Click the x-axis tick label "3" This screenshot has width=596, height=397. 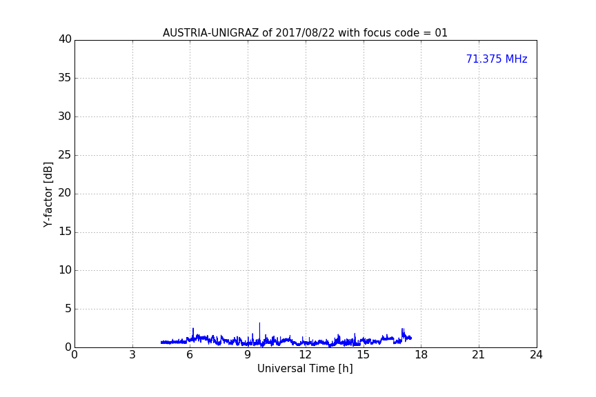pos(132,355)
